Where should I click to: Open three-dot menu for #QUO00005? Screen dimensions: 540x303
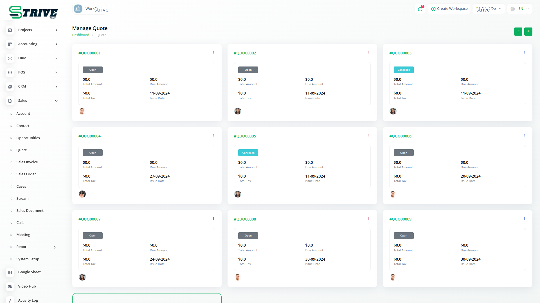point(369,136)
